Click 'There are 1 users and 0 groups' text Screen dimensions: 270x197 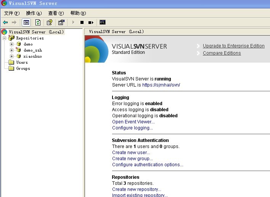click(146, 147)
